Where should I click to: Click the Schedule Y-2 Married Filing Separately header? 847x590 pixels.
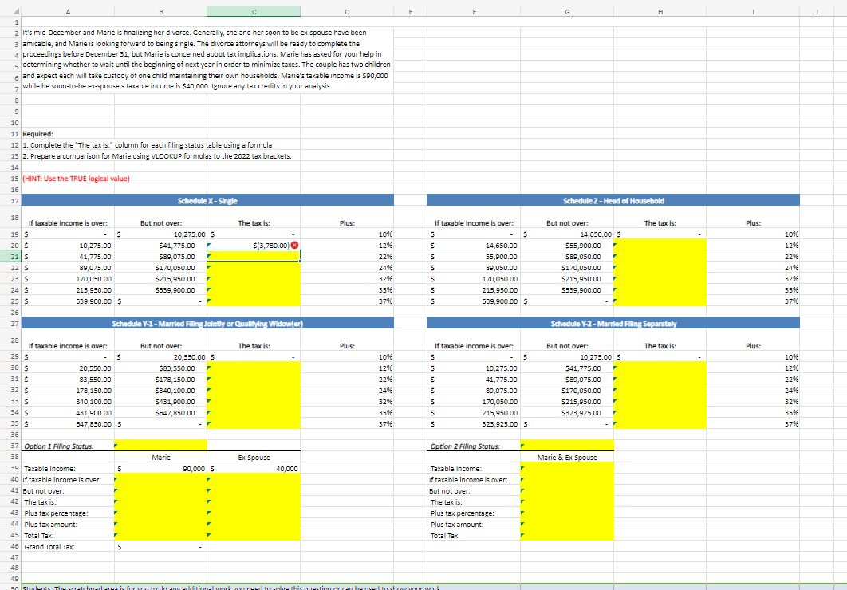tap(613, 324)
